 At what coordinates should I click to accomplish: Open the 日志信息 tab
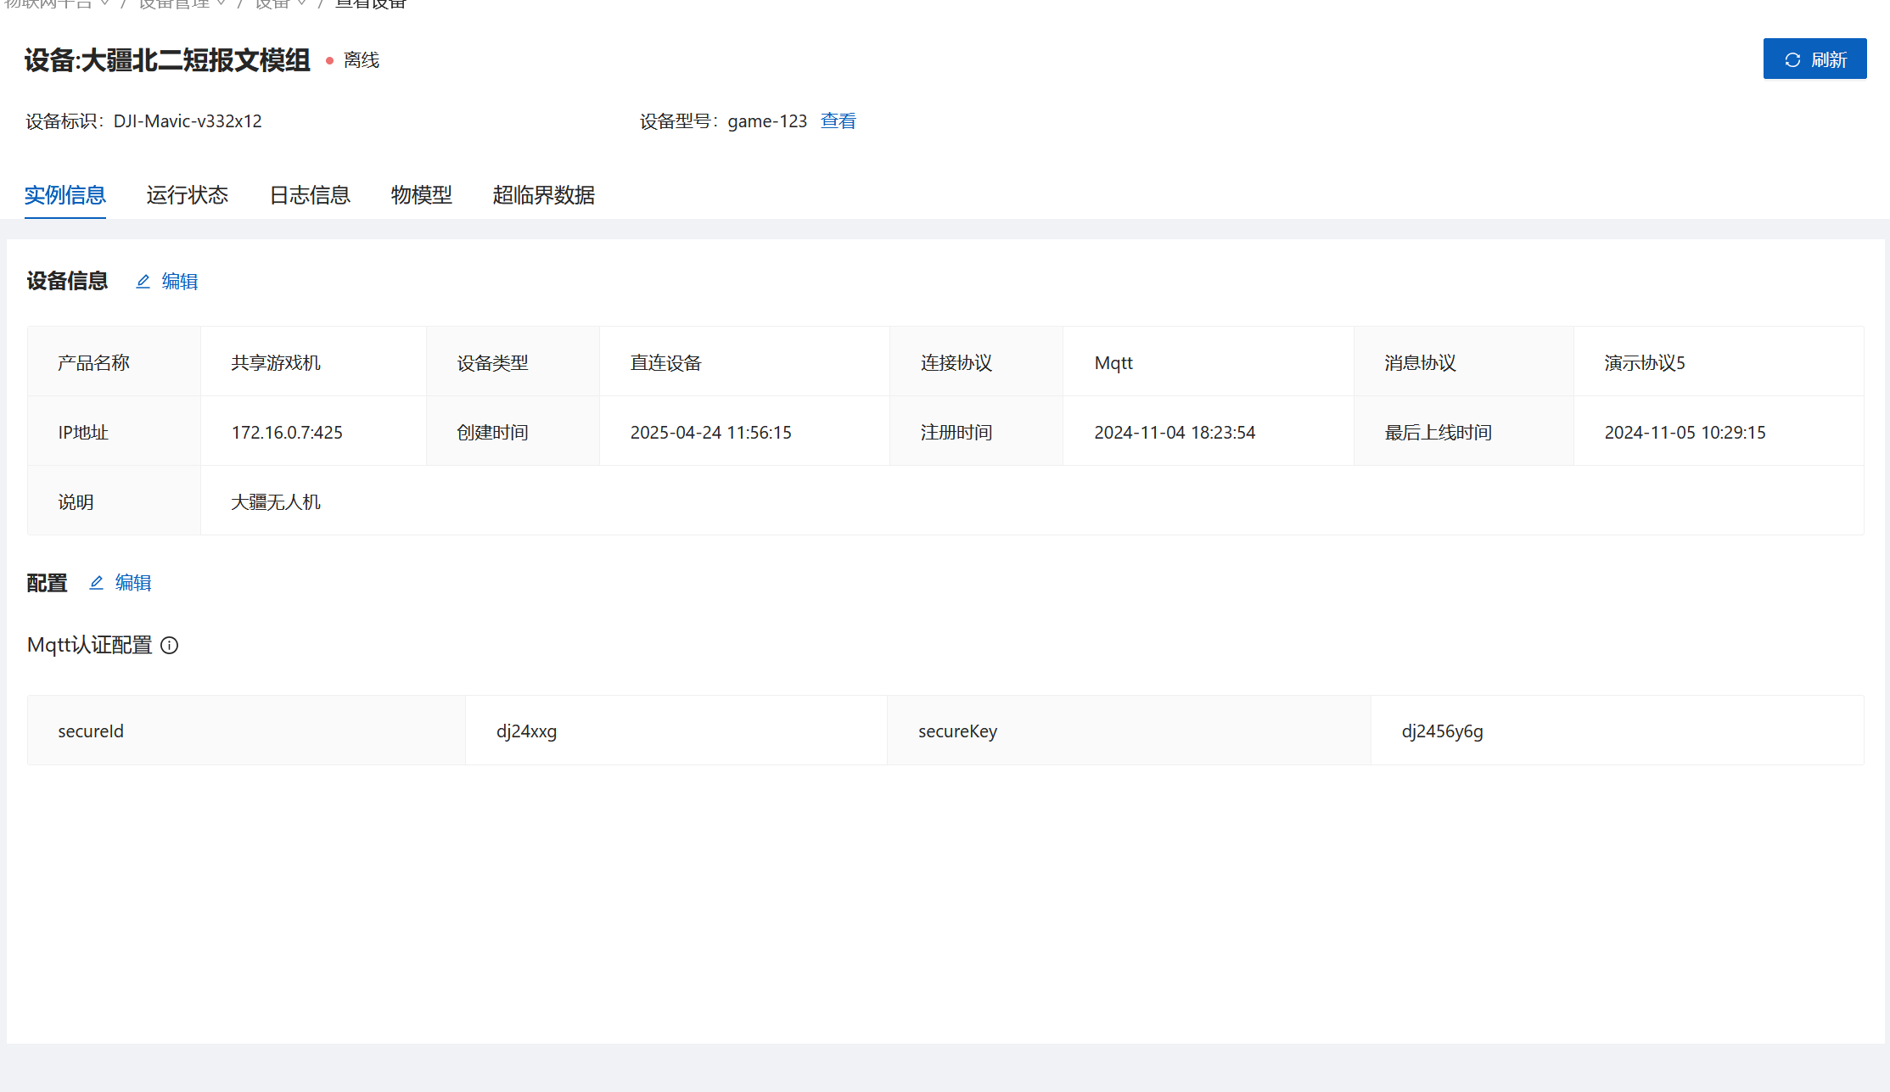point(310,195)
